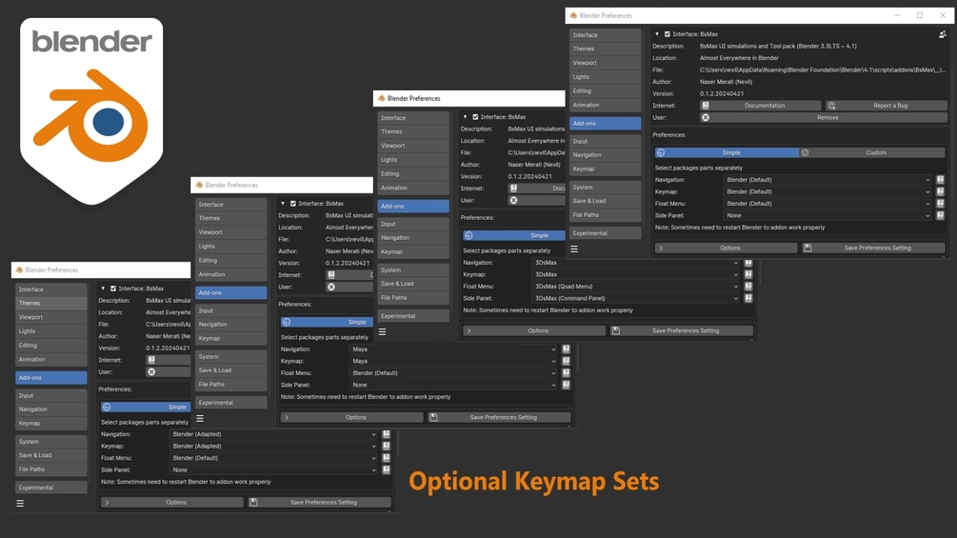Click help icon beside Float Menu in Blender (Default) window
The height and width of the screenshot is (538, 957).
940,204
